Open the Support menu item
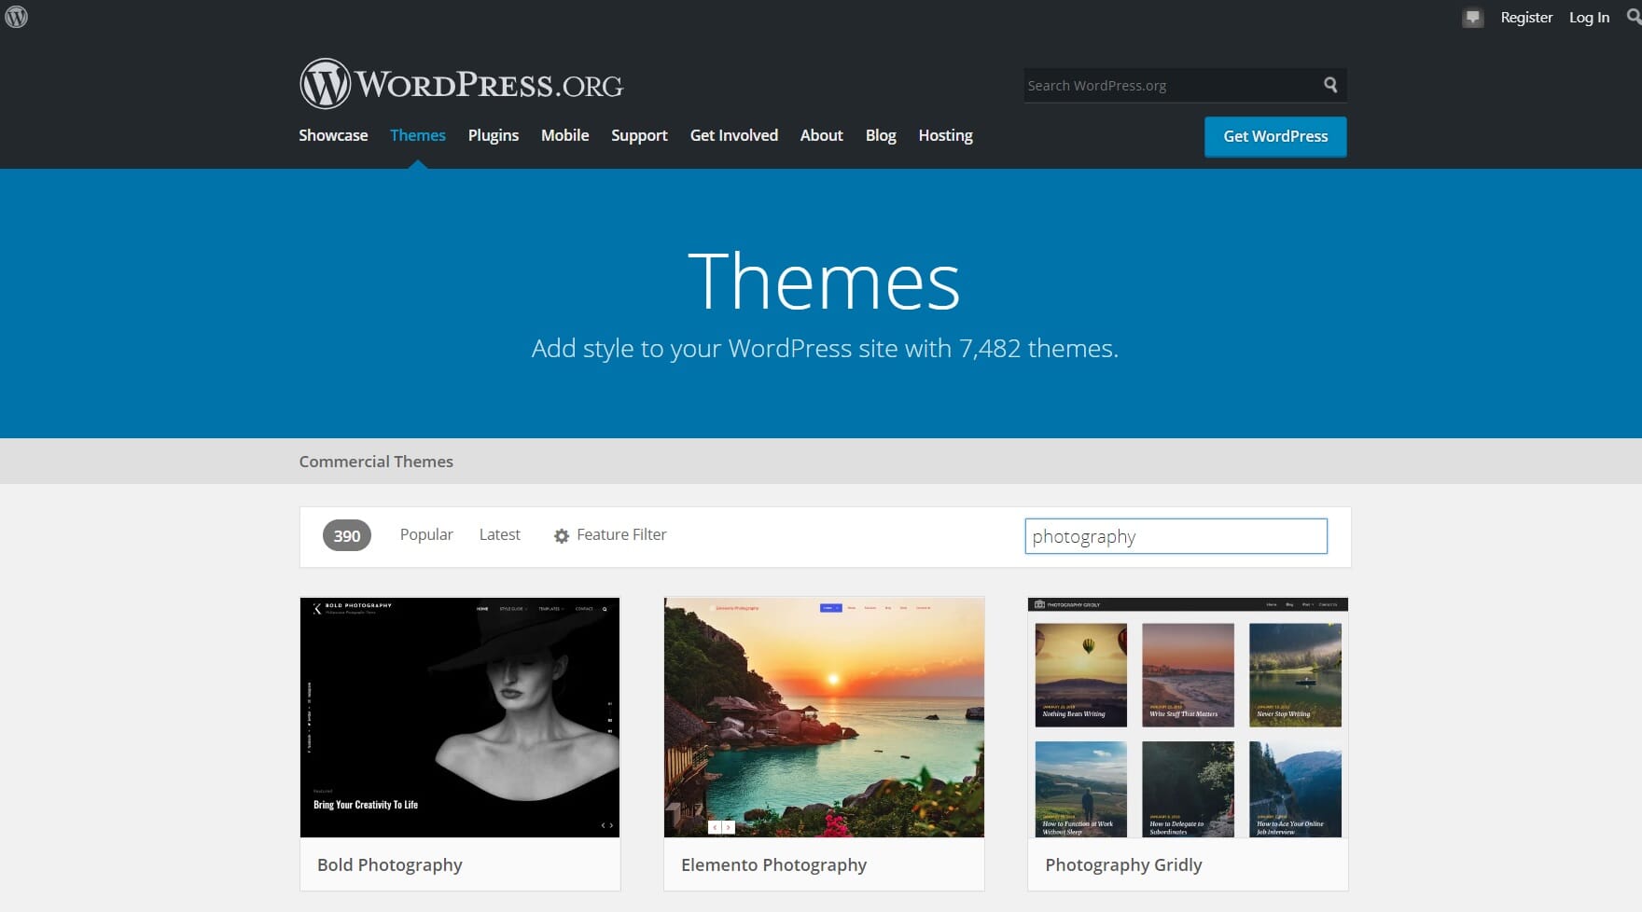 point(639,135)
